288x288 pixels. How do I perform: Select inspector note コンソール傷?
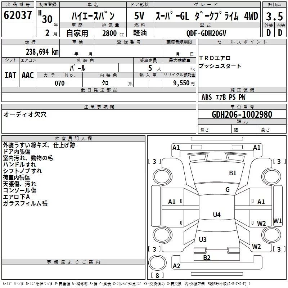point(20,190)
